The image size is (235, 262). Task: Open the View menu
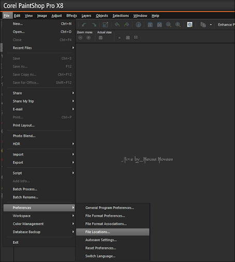coord(28,16)
